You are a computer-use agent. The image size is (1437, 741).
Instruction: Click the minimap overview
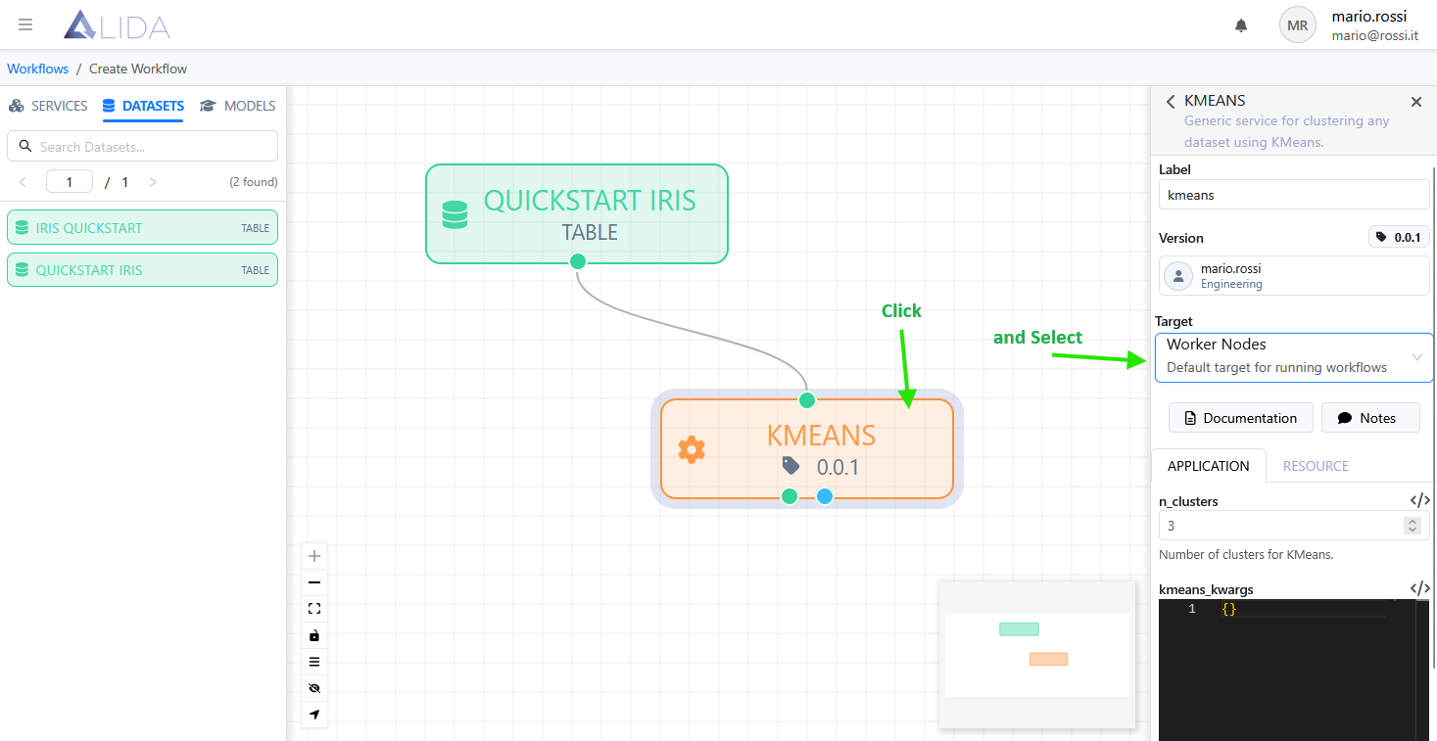pyautogui.click(x=1037, y=654)
